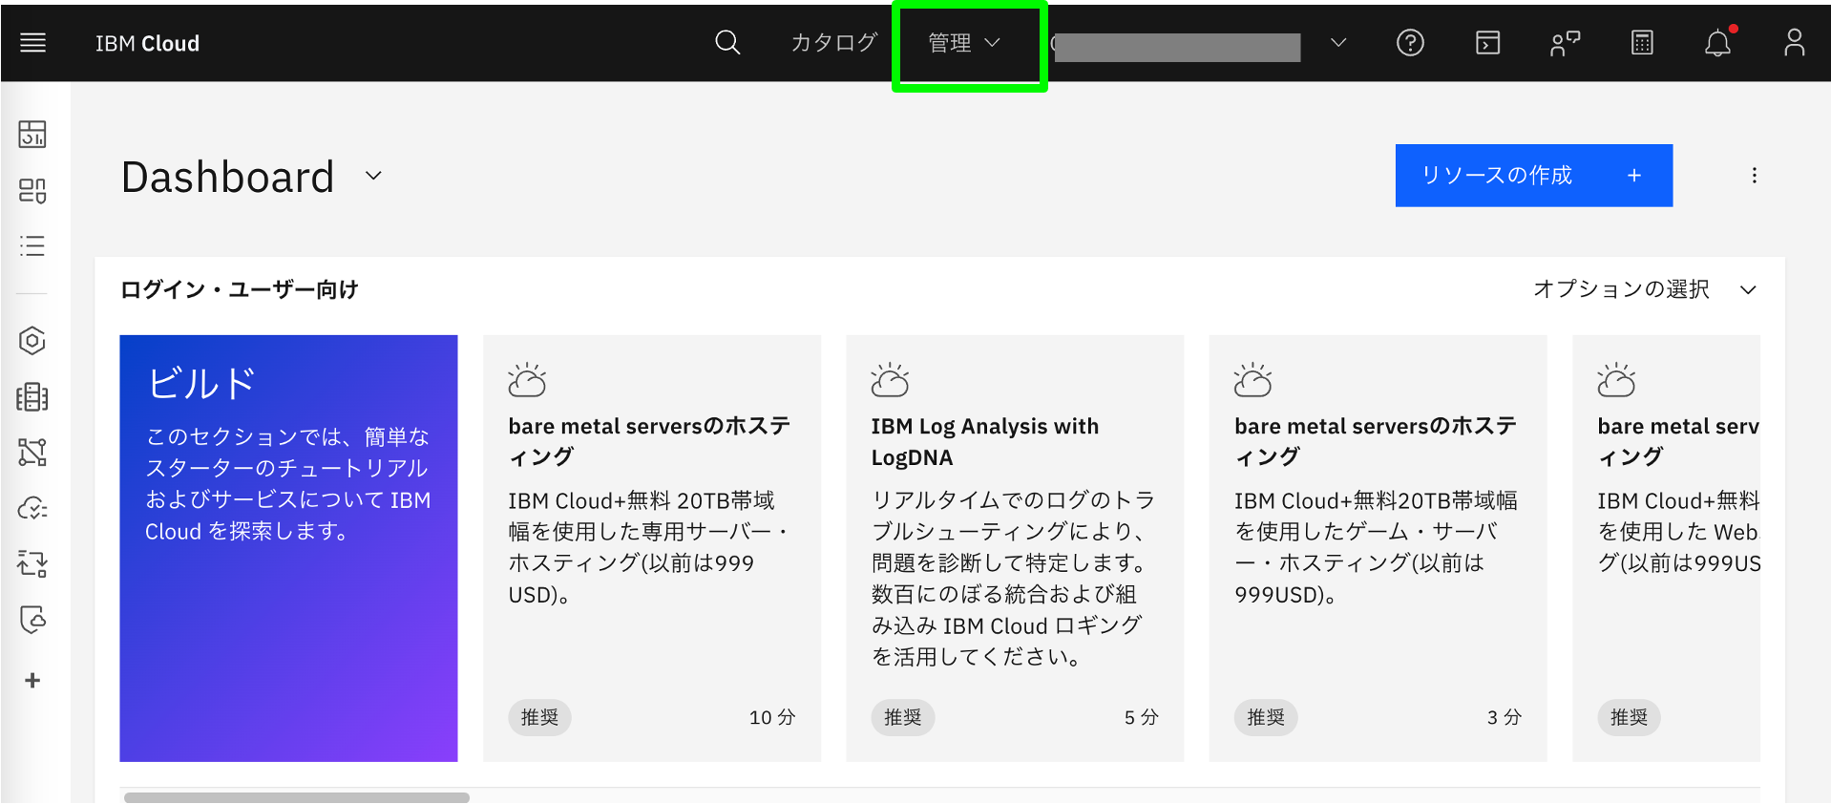View notifications via the bell icon
The height and width of the screenshot is (804, 1831).
(1718, 43)
